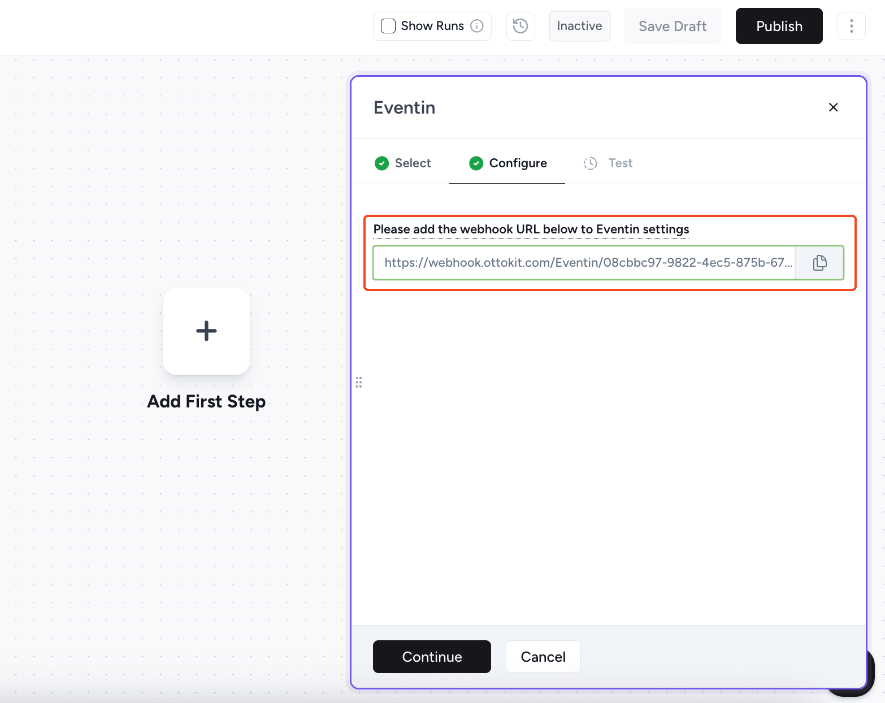Cancel the Eventin configuration
Image resolution: width=885 pixels, height=703 pixels.
click(x=543, y=657)
